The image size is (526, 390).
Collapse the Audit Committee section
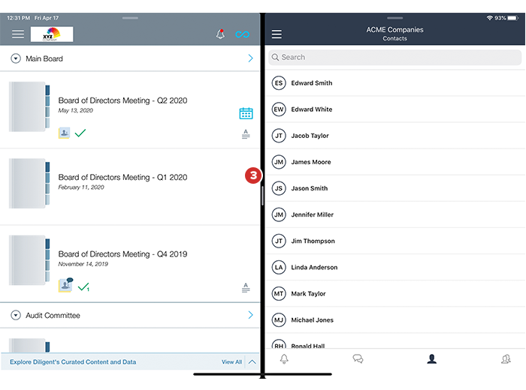click(16, 316)
